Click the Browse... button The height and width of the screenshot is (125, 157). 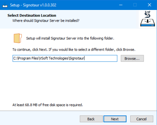132,59
